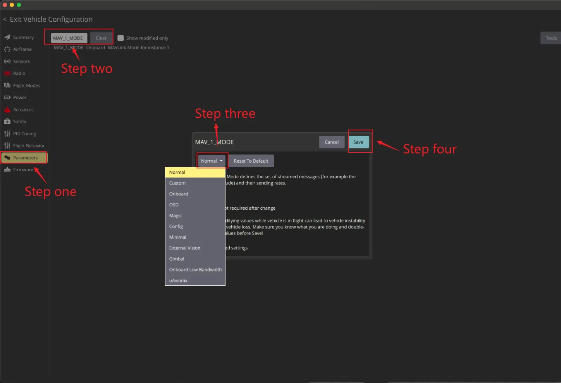Open the Parameters section in sidebar
This screenshot has height=383, width=561.
24,158
